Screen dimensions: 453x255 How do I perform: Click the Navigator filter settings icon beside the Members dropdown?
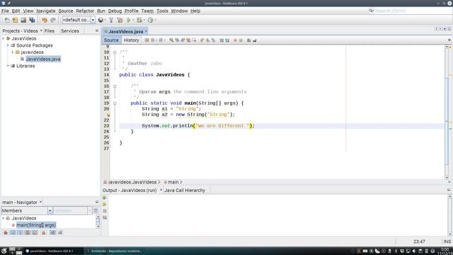tap(96, 210)
